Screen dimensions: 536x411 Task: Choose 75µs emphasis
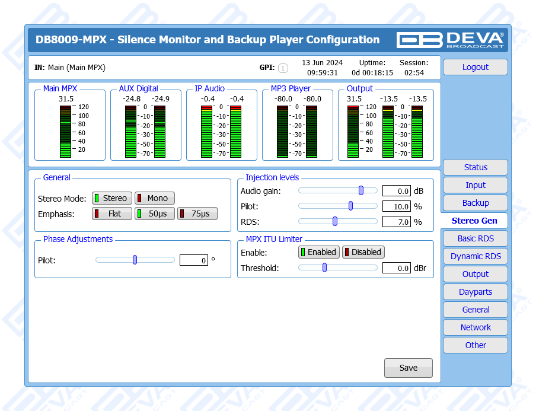coord(197,214)
